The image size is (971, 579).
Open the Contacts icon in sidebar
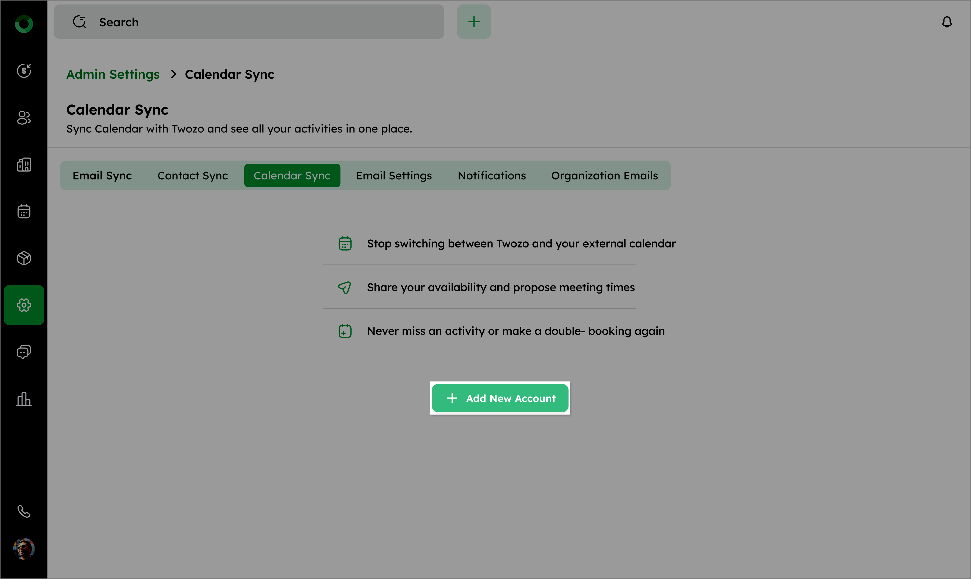tap(24, 117)
